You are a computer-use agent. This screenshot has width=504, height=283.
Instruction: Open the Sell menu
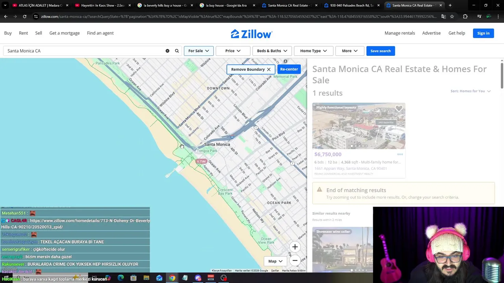click(39, 33)
